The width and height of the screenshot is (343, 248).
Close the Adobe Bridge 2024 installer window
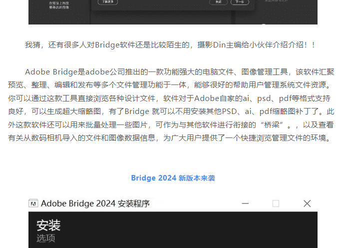click(307, 203)
